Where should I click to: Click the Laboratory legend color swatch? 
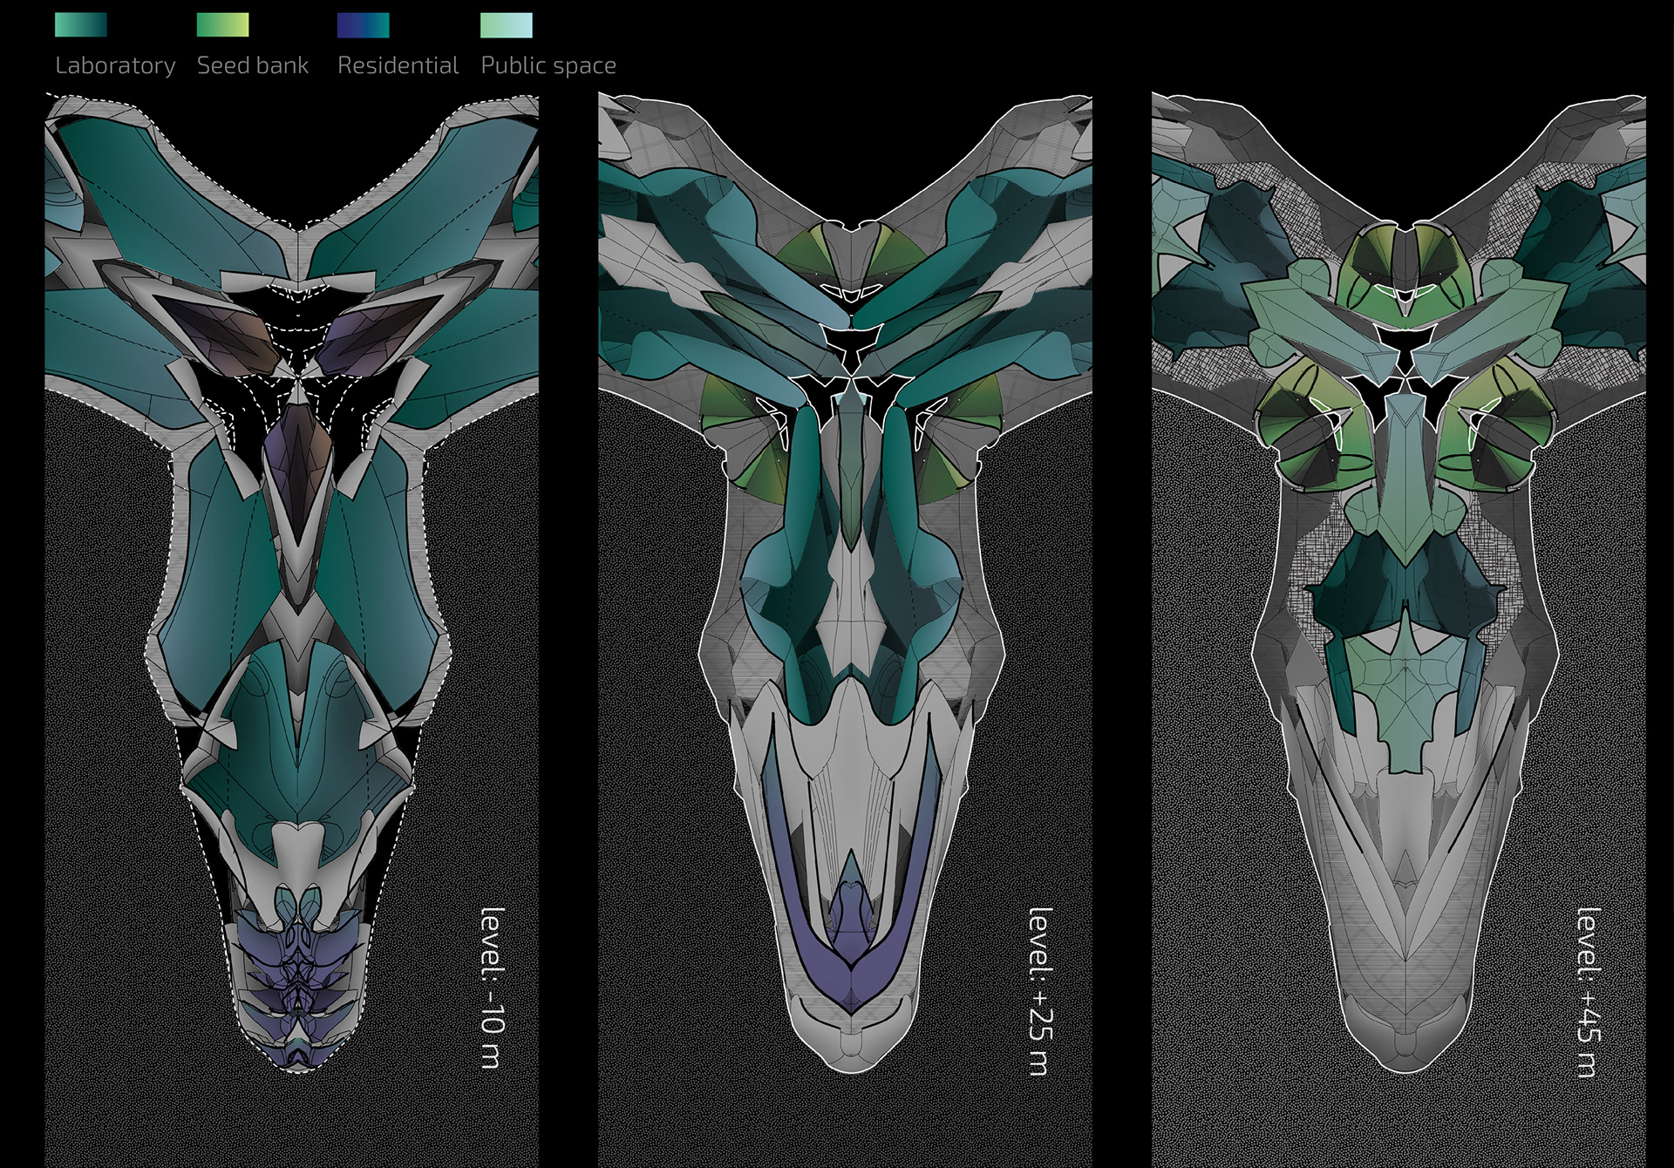(81, 25)
